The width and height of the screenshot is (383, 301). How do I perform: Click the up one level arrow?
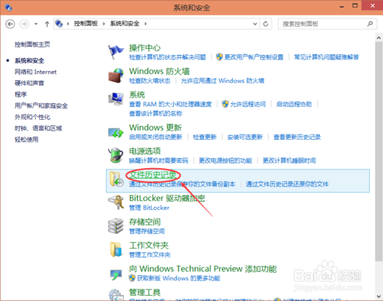click(x=47, y=24)
